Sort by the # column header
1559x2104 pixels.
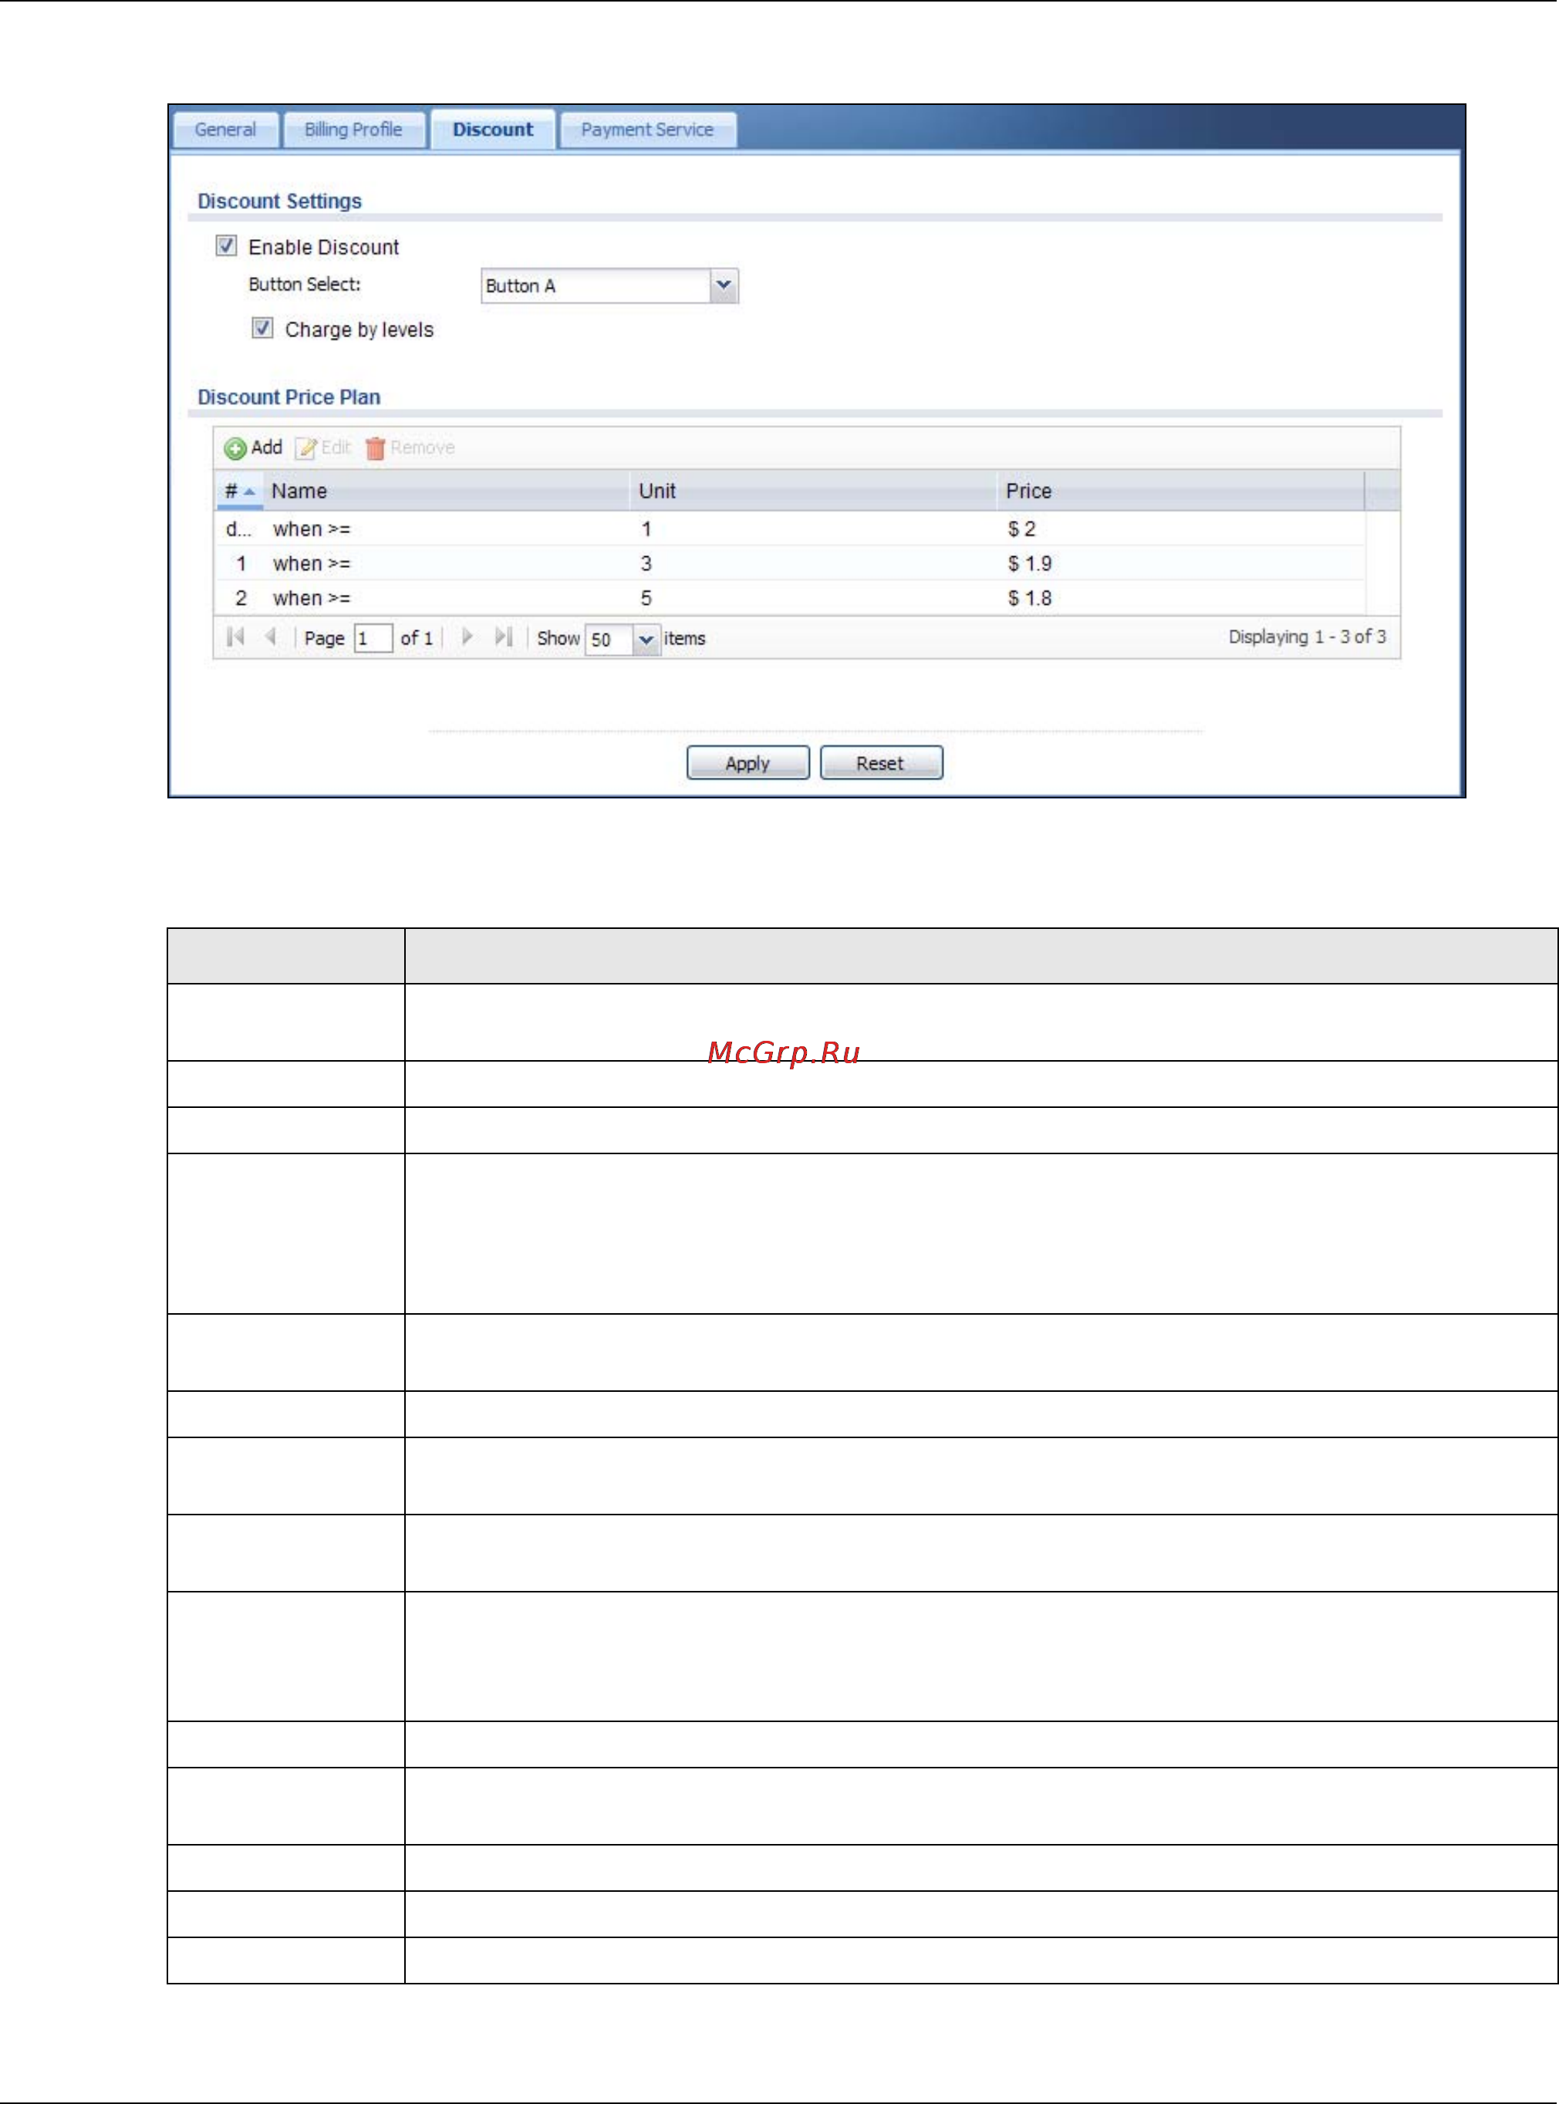coord(240,491)
